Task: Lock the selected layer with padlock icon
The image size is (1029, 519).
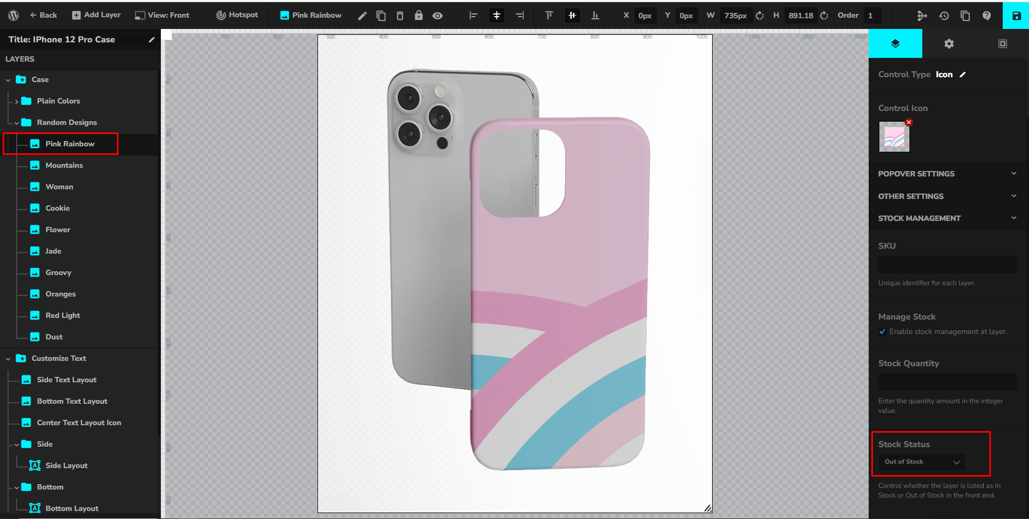Action: coord(419,16)
